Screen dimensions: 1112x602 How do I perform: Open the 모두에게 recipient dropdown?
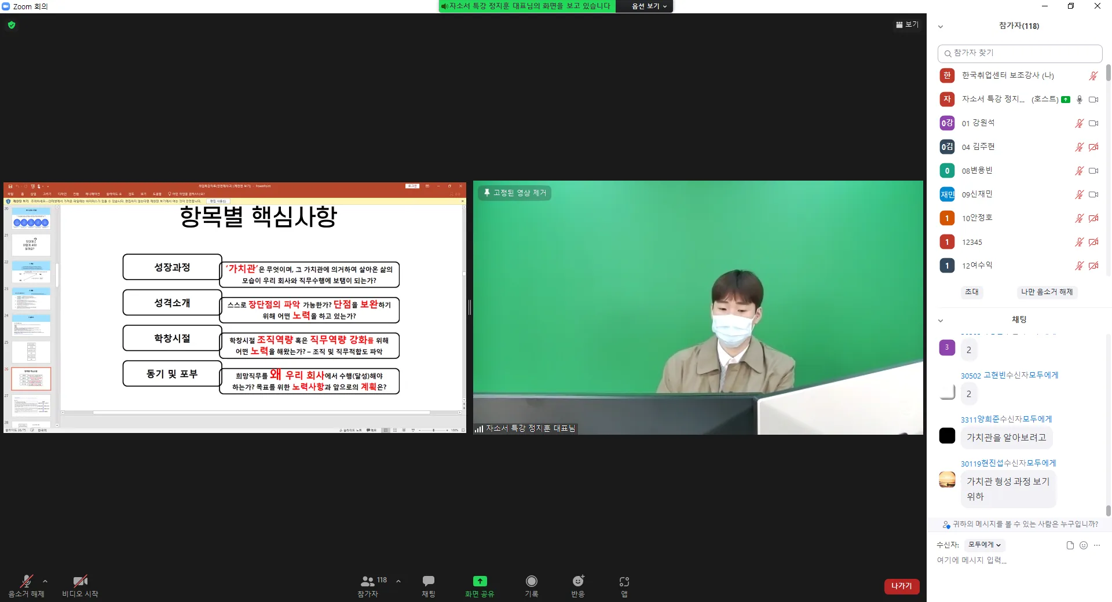pos(985,544)
